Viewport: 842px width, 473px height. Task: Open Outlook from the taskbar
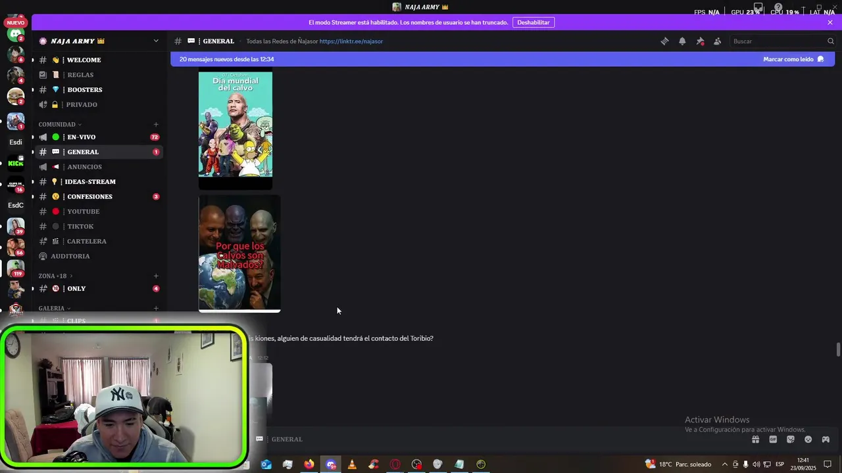click(266, 464)
